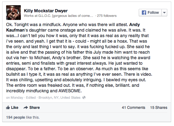Click the 275 followers count
The image size is (174, 126).
[x=107, y=16]
